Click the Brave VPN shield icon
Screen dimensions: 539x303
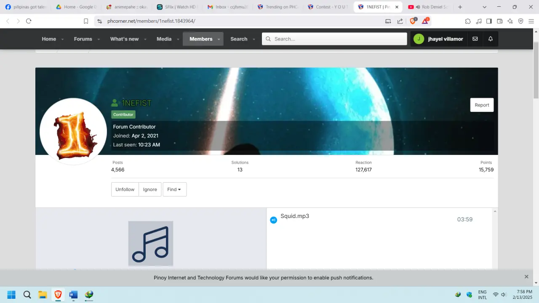pos(520,21)
